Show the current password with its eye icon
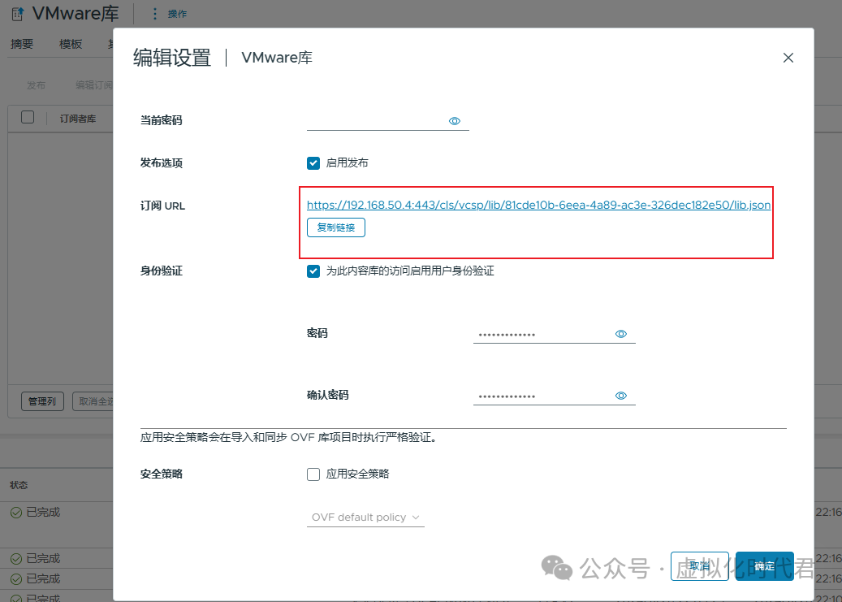 [455, 121]
